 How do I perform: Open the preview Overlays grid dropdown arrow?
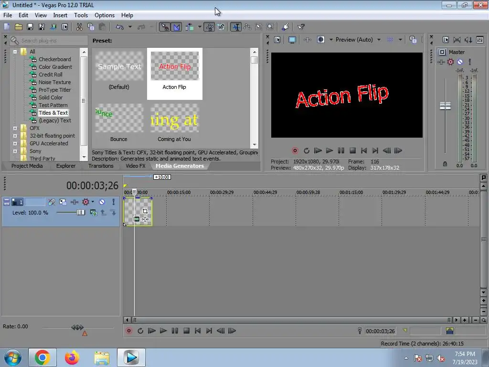point(400,40)
